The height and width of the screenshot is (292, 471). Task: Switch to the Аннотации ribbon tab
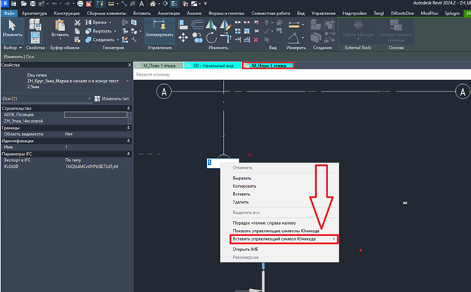click(x=169, y=13)
